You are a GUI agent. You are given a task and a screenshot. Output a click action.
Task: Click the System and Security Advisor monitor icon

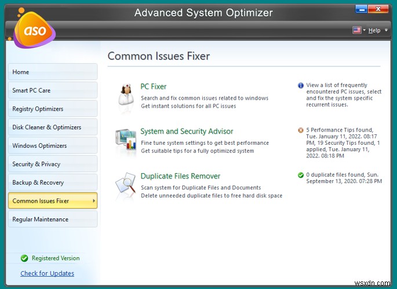(x=126, y=140)
